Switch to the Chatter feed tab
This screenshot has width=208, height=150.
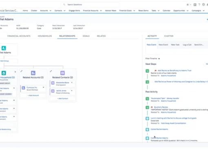[x=169, y=36]
